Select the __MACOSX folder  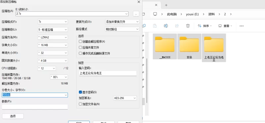pyautogui.click(x=165, y=46)
